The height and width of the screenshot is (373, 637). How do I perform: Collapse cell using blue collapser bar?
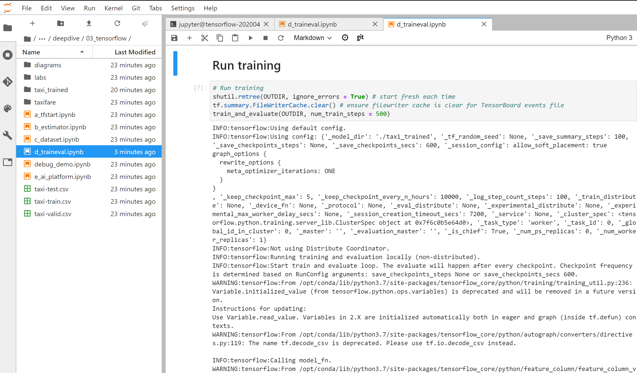click(x=175, y=63)
